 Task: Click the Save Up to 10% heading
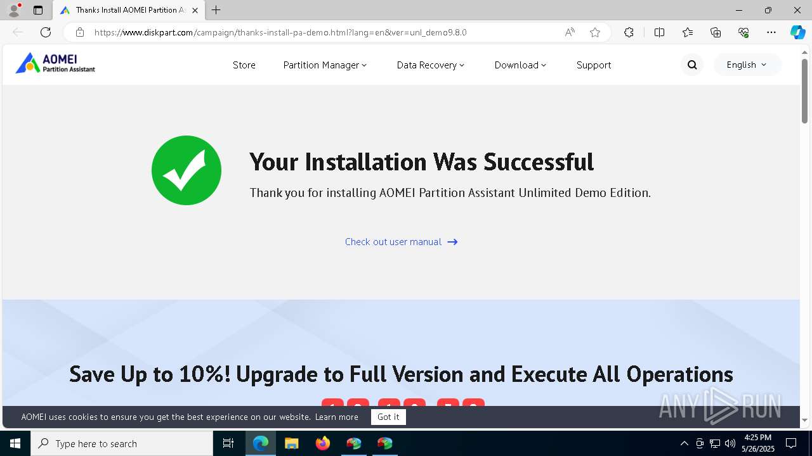tap(401, 374)
